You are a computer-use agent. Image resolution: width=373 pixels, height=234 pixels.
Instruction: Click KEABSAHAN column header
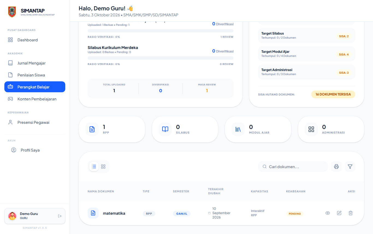296,191
